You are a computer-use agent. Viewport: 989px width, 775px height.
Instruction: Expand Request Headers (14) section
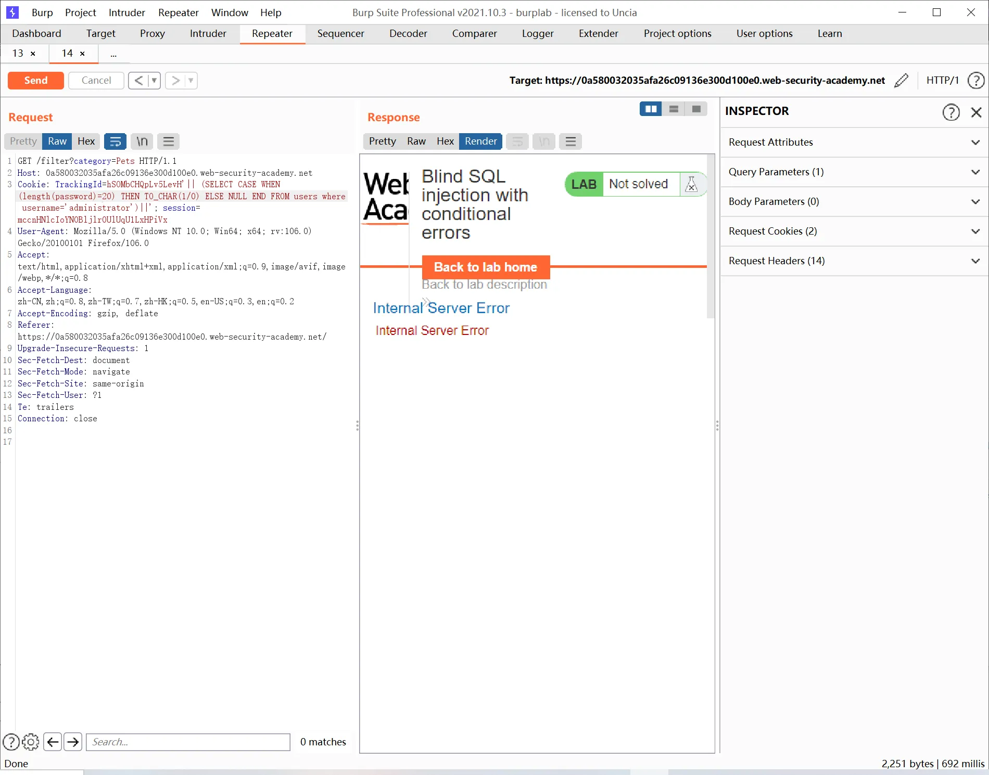pos(854,261)
